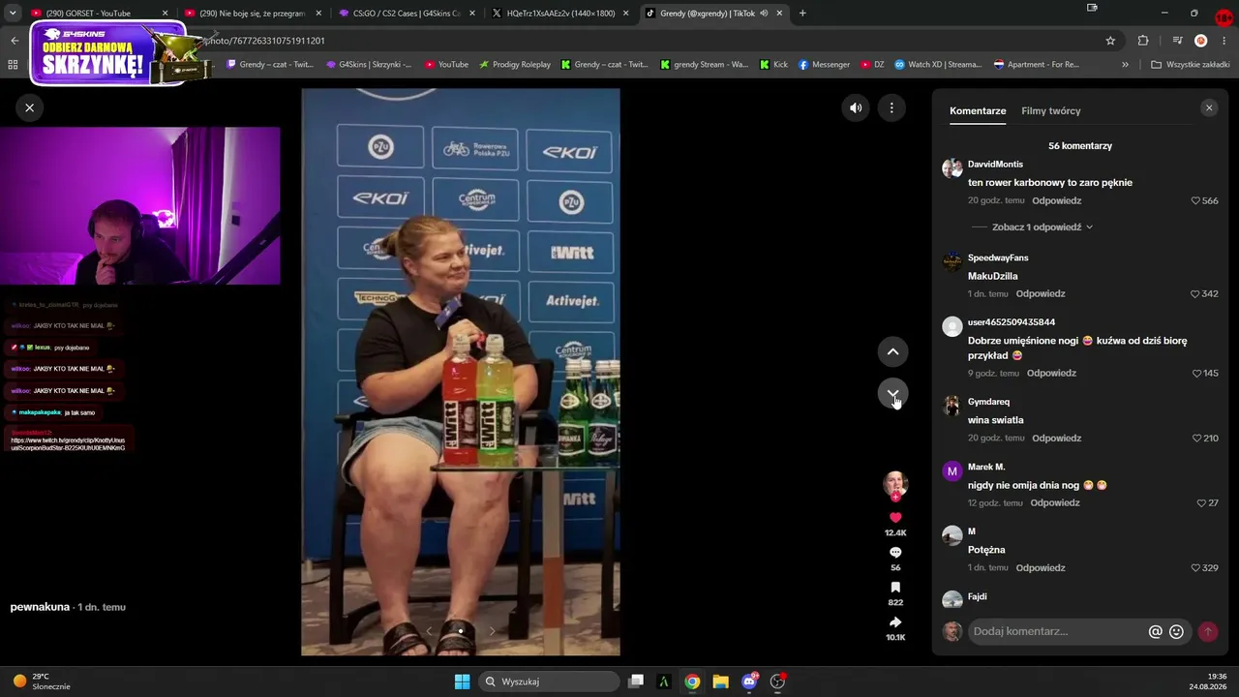This screenshot has height=697, width=1239.
Task: Close the comments side panel
Action: pos(1209,108)
